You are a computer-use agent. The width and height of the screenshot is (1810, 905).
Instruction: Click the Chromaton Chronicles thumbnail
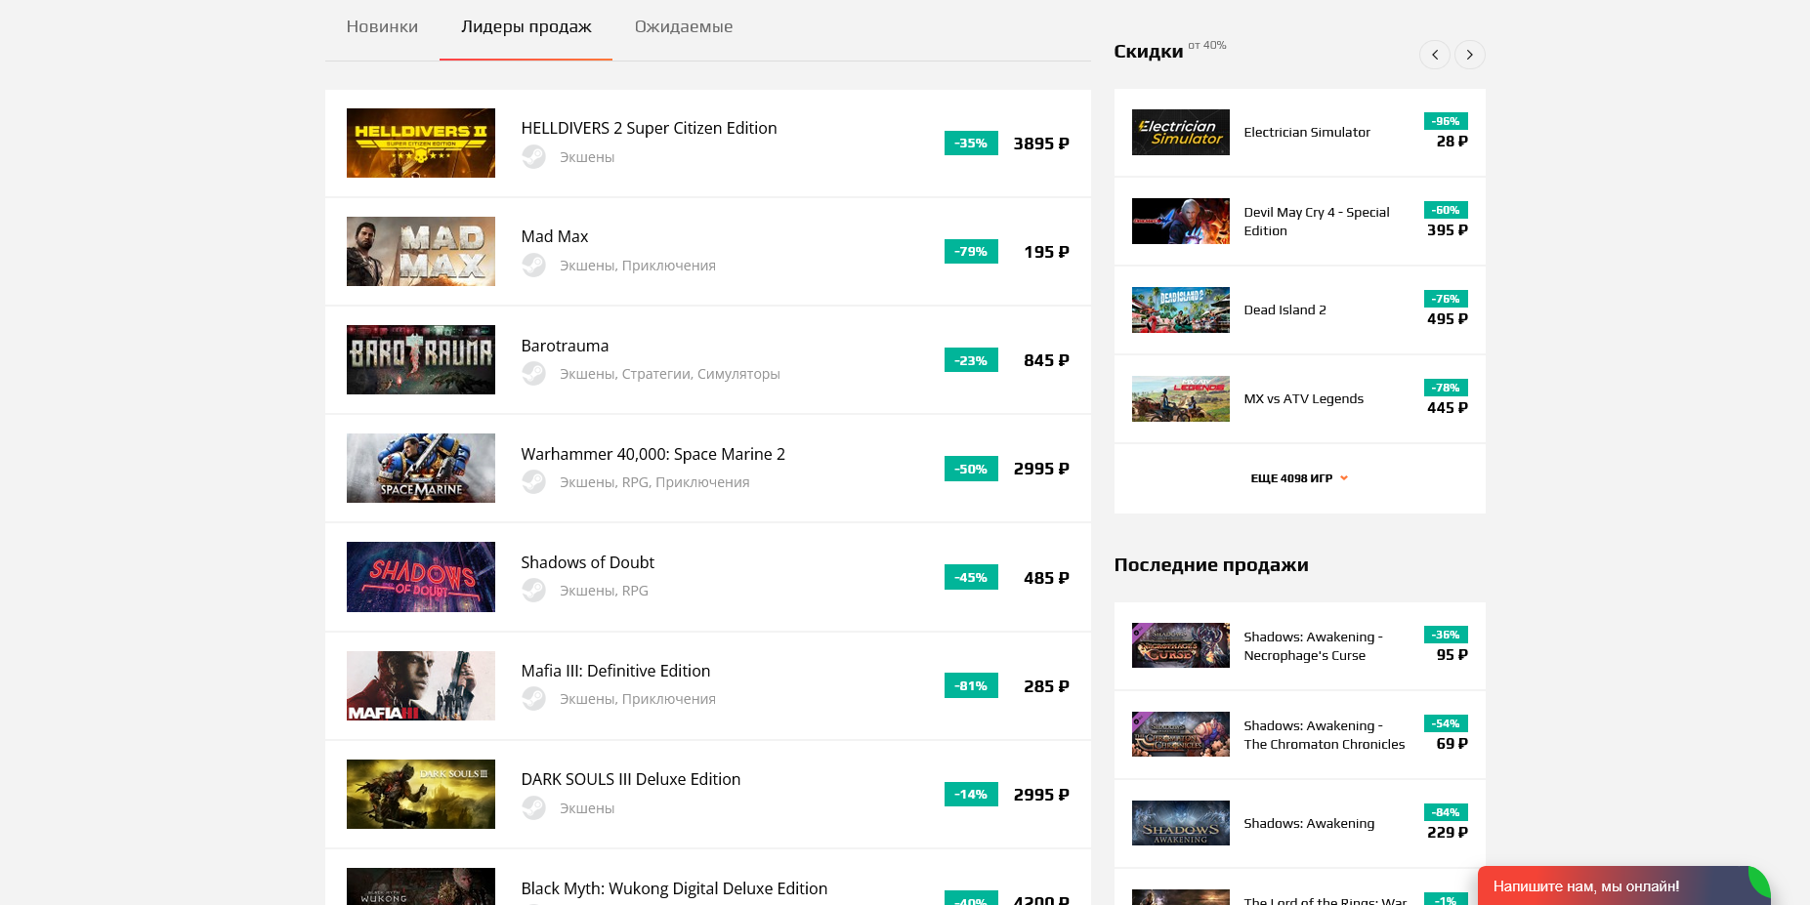(x=1181, y=734)
